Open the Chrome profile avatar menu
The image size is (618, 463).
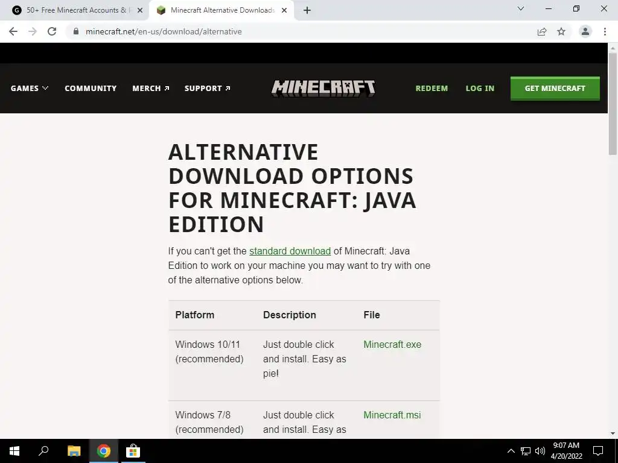585,31
